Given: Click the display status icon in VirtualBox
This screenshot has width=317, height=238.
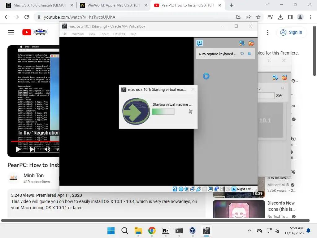Looking at the screenshot, I should click(210, 189).
